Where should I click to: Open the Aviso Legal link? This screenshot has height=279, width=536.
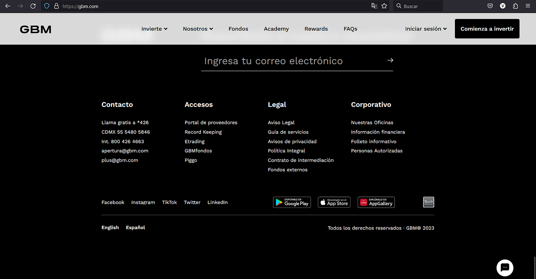coord(281,123)
